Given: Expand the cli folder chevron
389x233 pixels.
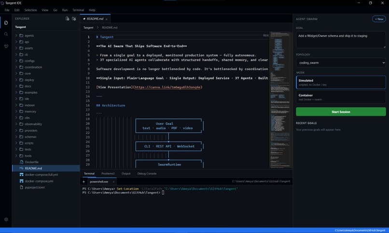Looking at the screenshot, I should 16,55.
